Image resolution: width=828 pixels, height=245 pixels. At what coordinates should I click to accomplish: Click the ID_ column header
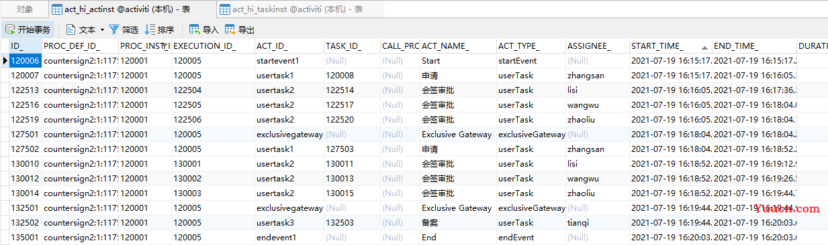point(25,46)
